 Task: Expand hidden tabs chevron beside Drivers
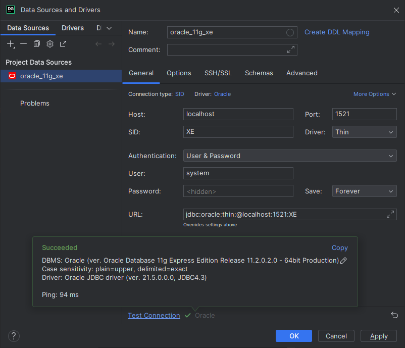109,28
